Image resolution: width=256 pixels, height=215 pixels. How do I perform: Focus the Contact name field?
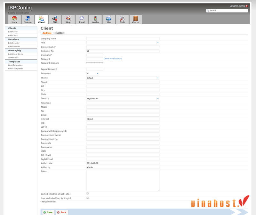click(x=123, y=47)
